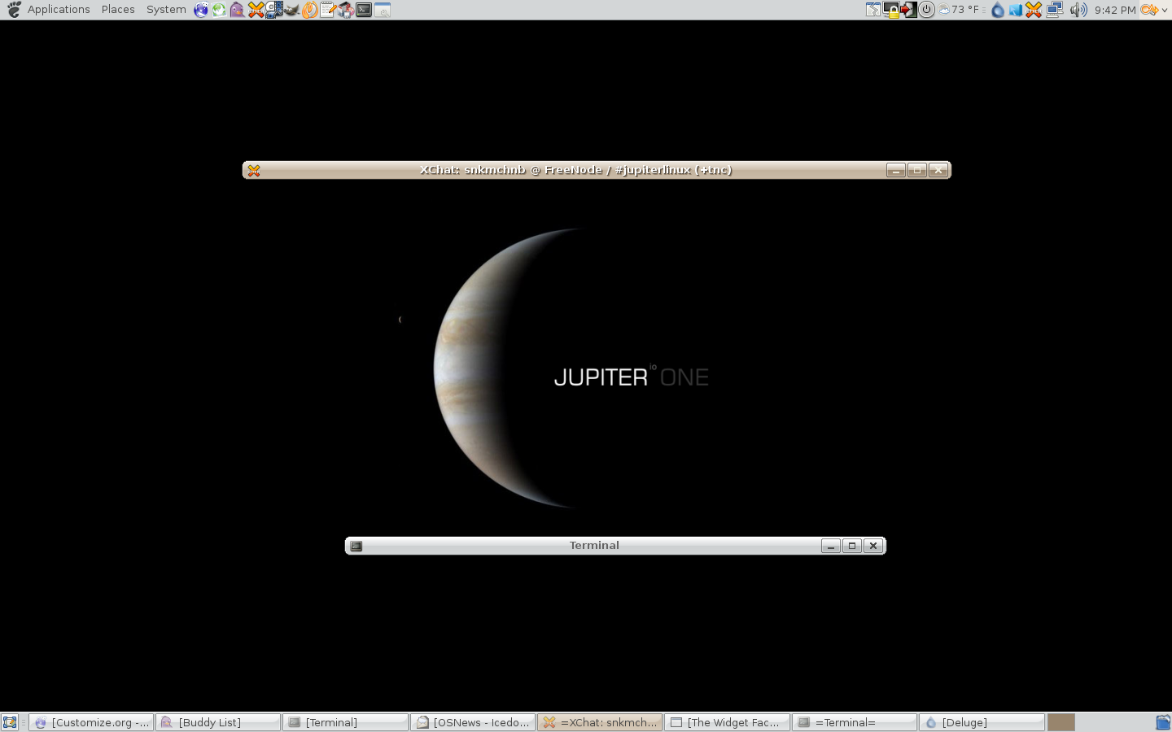Image resolution: width=1172 pixels, height=732 pixels.
Task: Lock the screen with the padlock icon
Action: pos(891,10)
